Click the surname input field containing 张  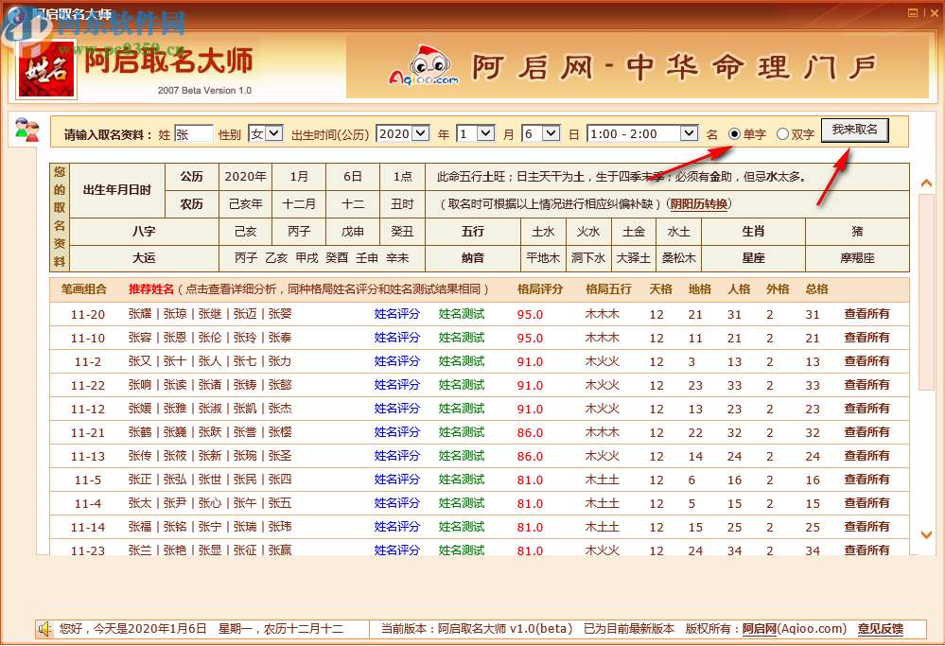coord(195,132)
